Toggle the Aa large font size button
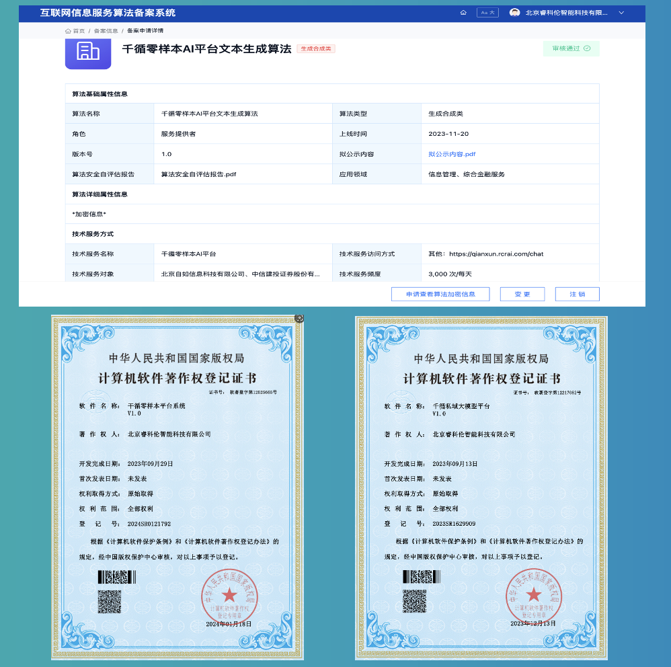Viewport: 671px width, 667px height. tap(487, 13)
